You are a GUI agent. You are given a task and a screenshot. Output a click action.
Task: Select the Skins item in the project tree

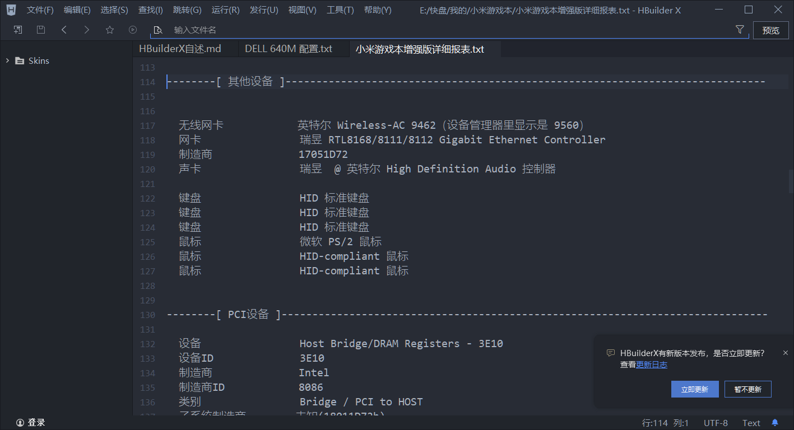pos(39,60)
